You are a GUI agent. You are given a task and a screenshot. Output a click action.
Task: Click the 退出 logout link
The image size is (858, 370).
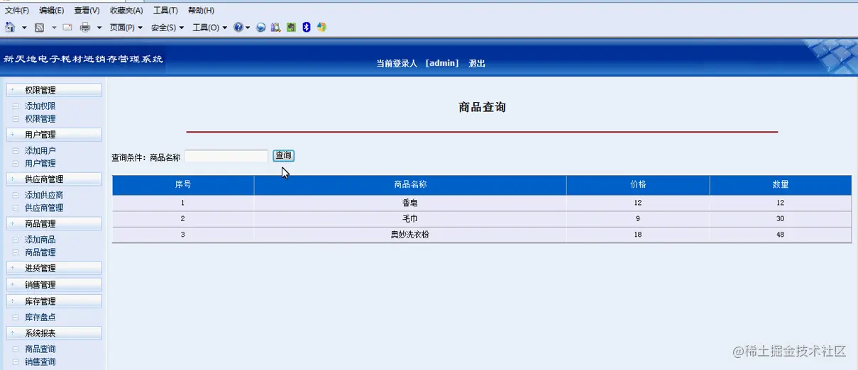[477, 64]
